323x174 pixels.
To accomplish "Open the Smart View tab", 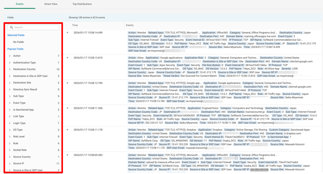I will coord(51,4).
